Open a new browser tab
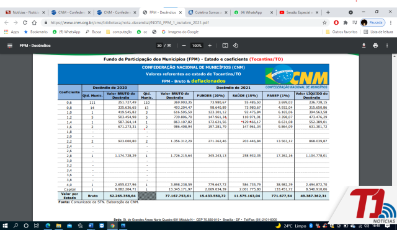 click(x=328, y=12)
